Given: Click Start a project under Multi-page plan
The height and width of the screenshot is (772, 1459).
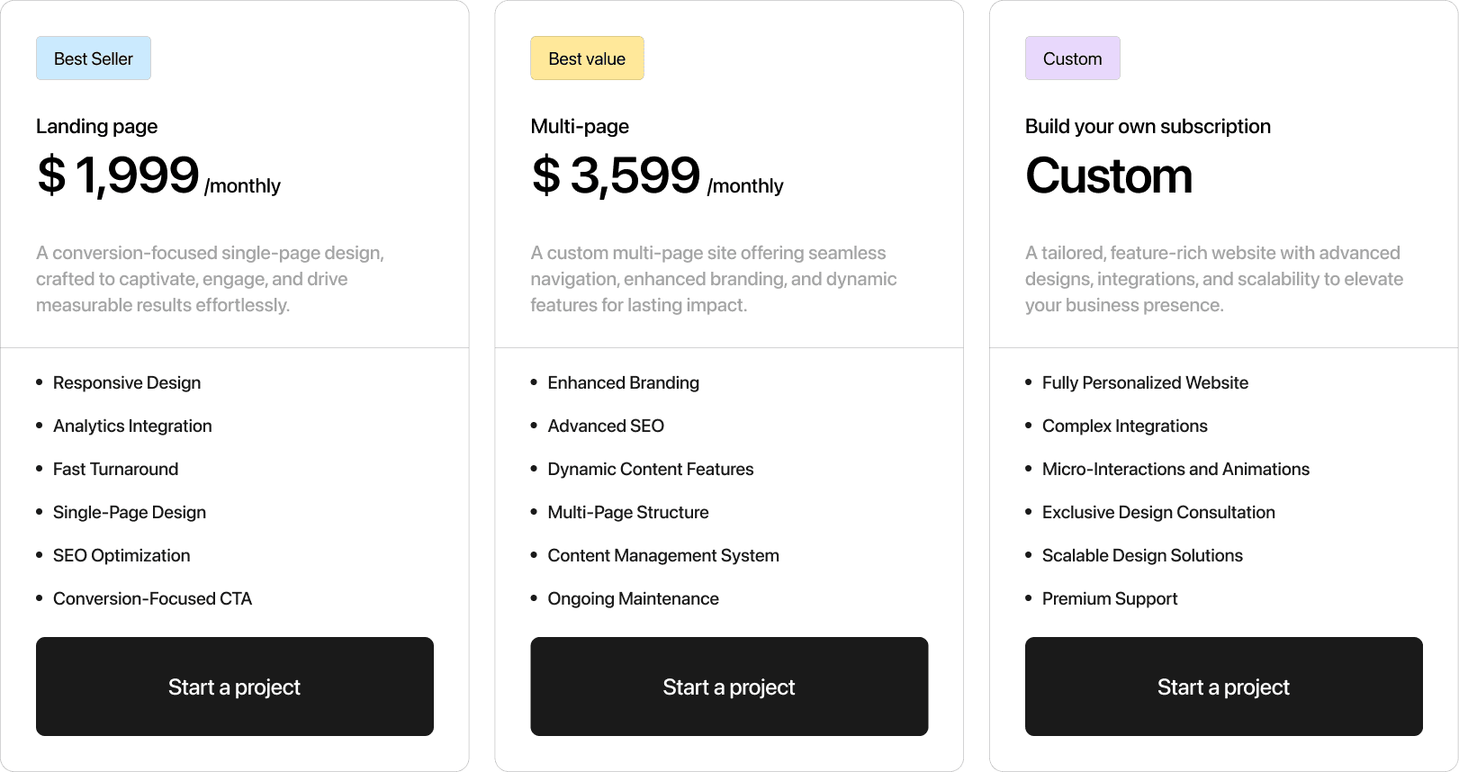Looking at the screenshot, I should tap(729, 687).
